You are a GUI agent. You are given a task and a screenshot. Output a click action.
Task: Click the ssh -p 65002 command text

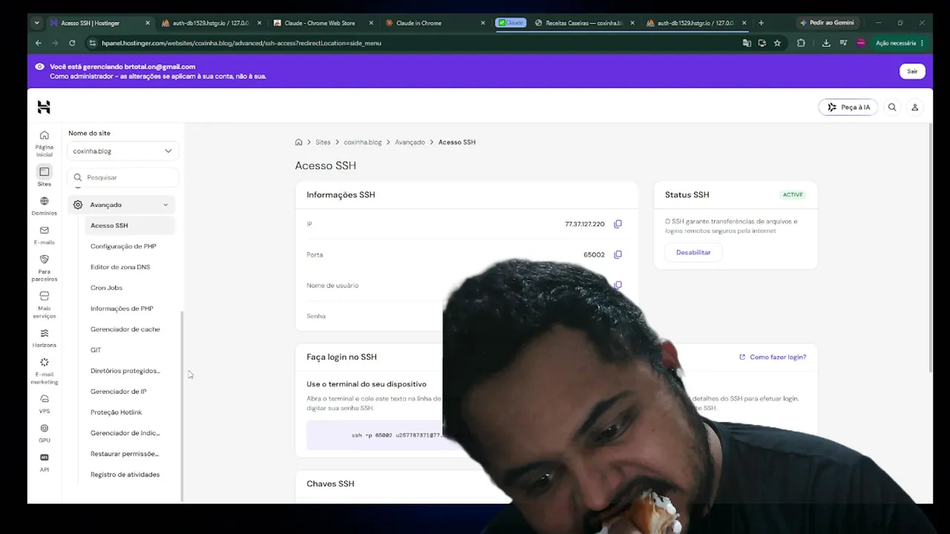[x=396, y=435]
